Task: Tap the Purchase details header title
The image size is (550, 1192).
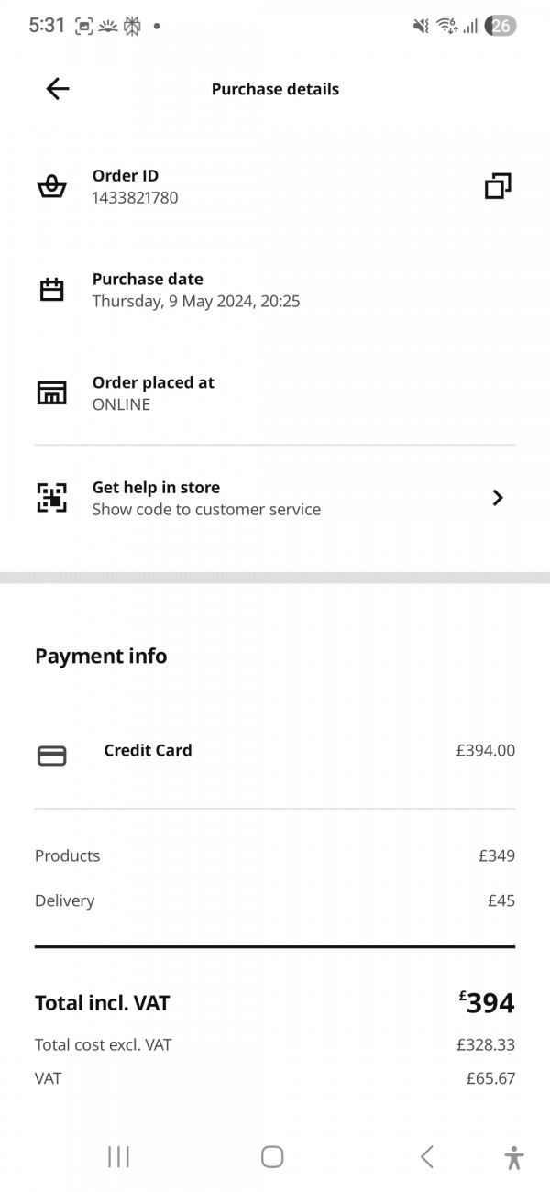Action: coord(275,89)
